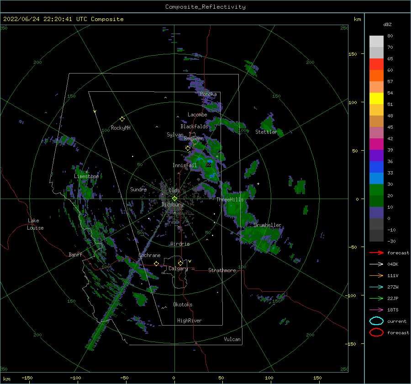Viewport: 411px width, 384px height.
Task: Click the cyan current ellipse legend icon
Action: point(376,321)
